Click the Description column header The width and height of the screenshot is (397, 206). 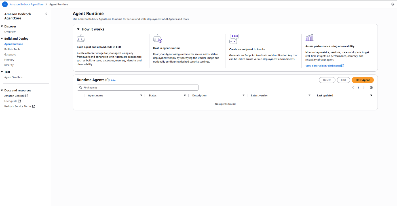pos(199,96)
